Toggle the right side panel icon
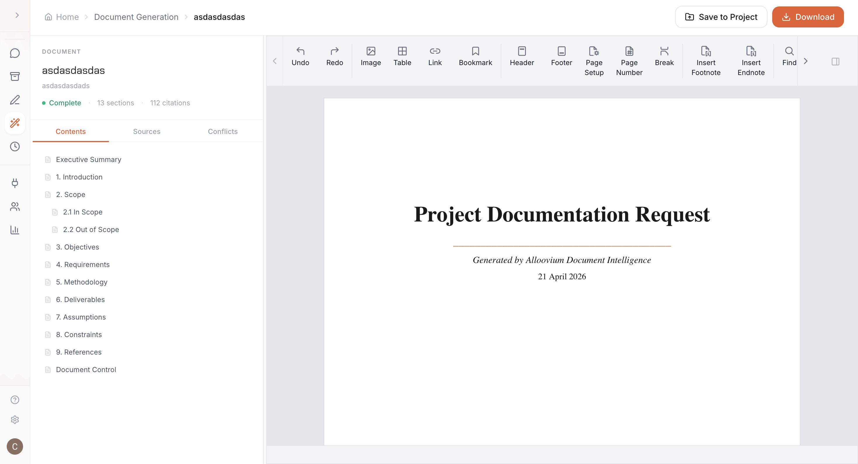The image size is (858, 464). 835,61
